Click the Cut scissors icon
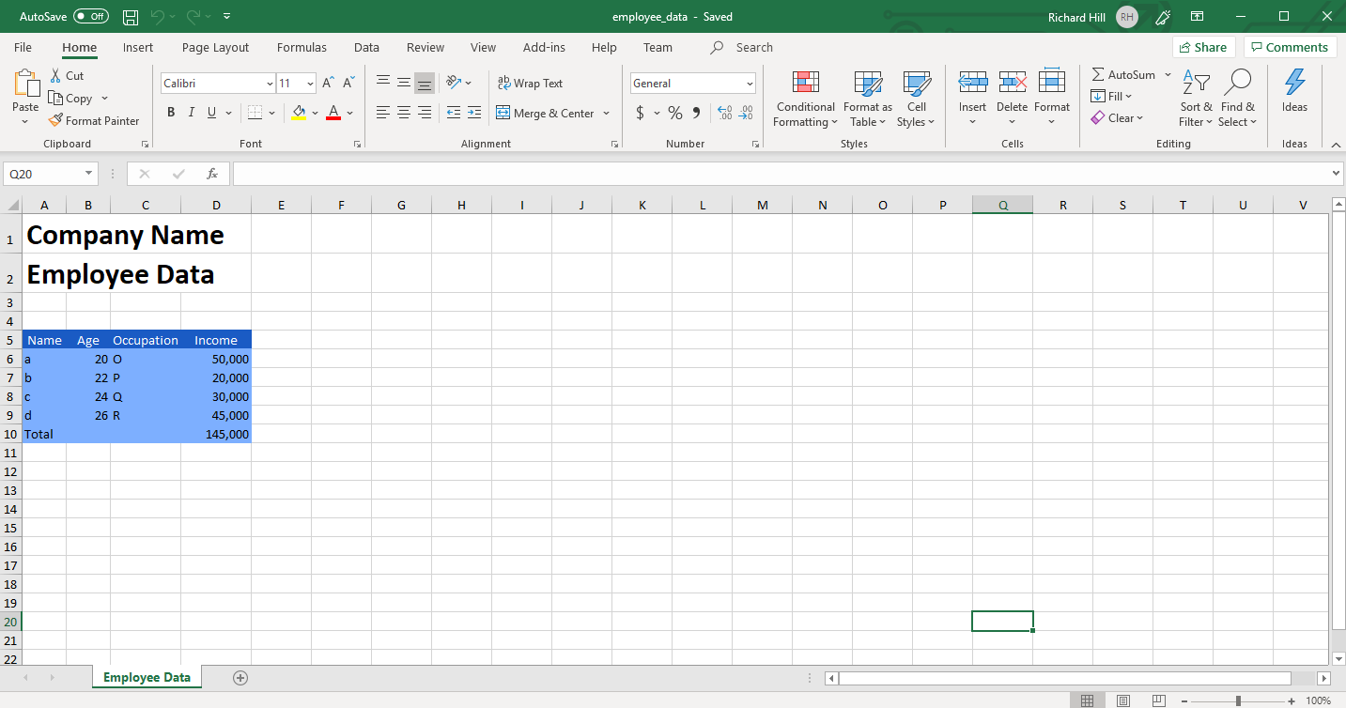1346x708 pixels. pyautogui.click(x=55, y=75)
